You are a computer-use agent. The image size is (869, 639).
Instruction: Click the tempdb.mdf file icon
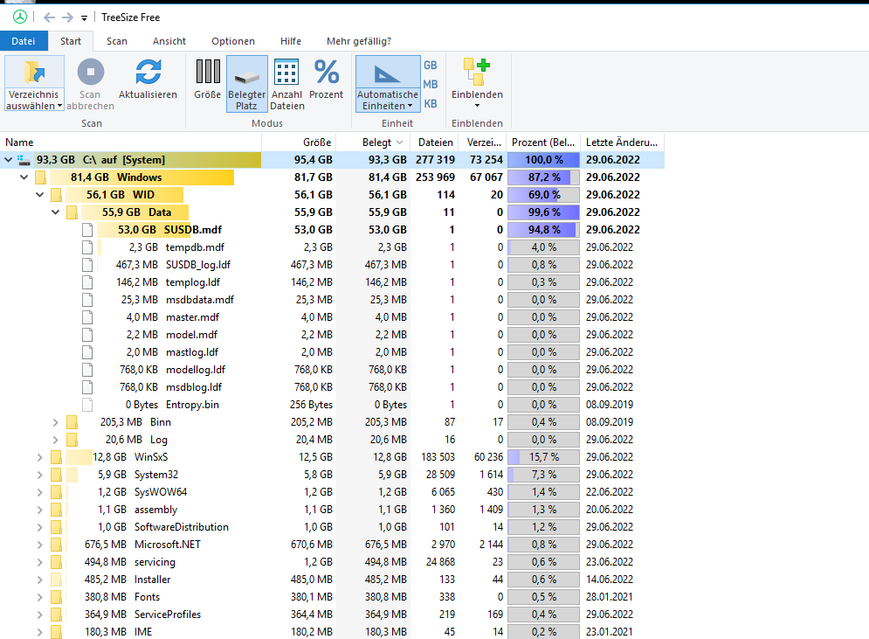coord(87,247)
